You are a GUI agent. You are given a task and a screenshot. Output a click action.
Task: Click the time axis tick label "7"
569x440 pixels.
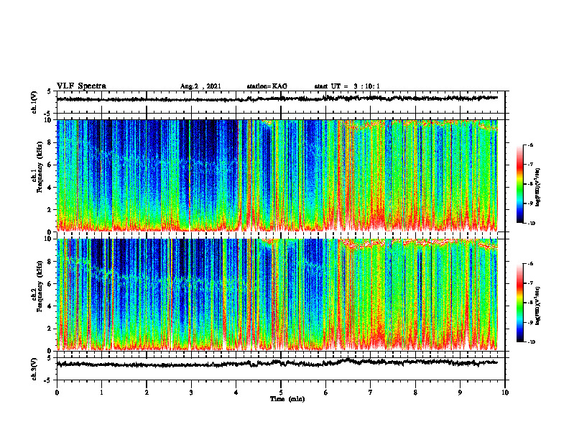click(371, 393)
